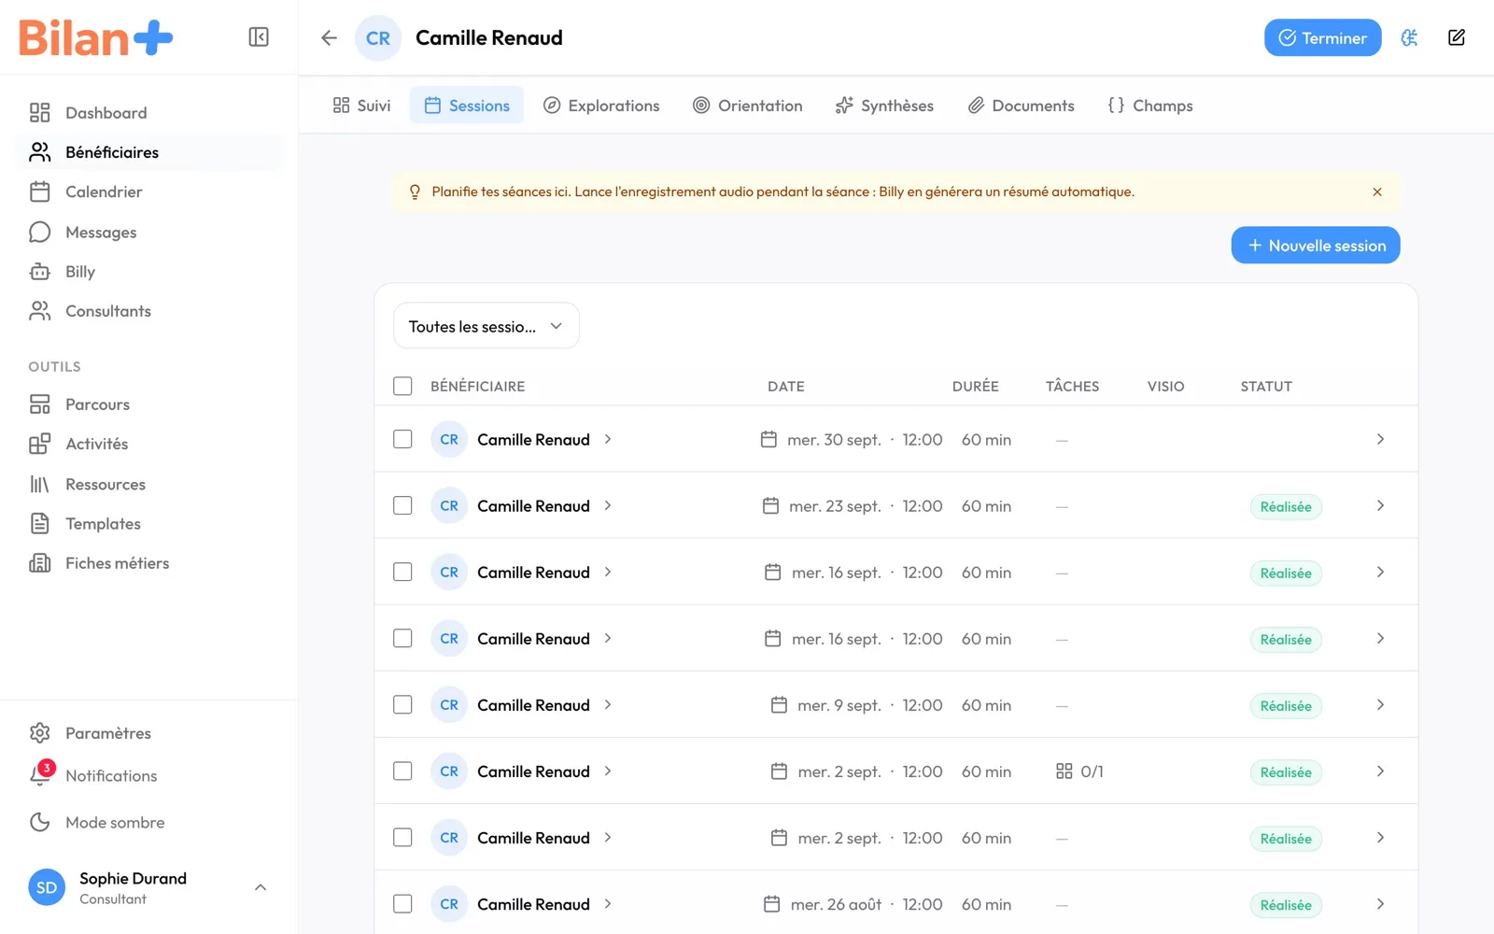Screen dimensions: 1494x934
Task: Switch to the Synthèses tab
Action: (x=884, y=106)
